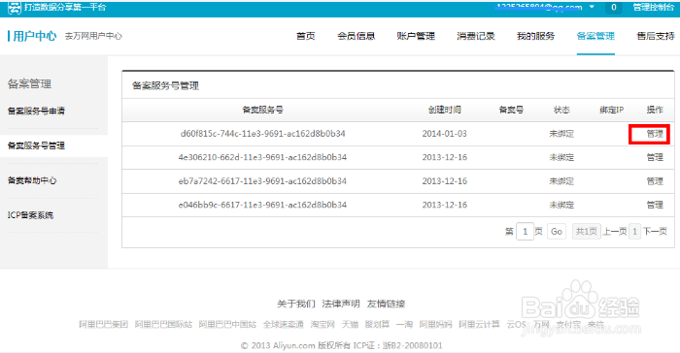Open 聚划算 footer link
Viewport: 680px width, 353px height.
pos(377,325)
